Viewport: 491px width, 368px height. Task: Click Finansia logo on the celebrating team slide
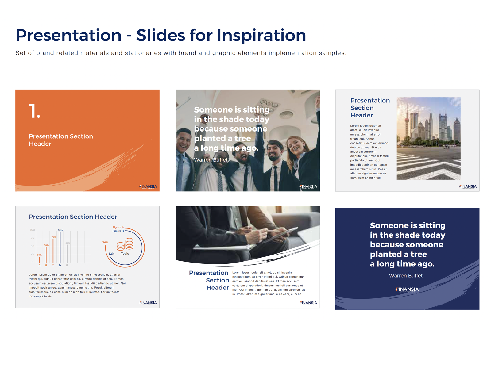(x=308, y=186)
